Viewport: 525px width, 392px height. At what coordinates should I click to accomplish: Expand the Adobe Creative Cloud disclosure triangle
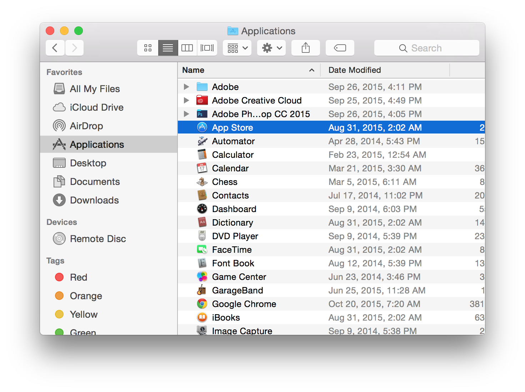click(x=186, y=100)
